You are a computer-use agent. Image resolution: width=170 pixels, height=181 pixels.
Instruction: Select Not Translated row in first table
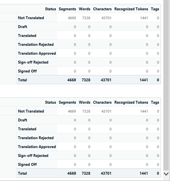[x=88, y=18]
